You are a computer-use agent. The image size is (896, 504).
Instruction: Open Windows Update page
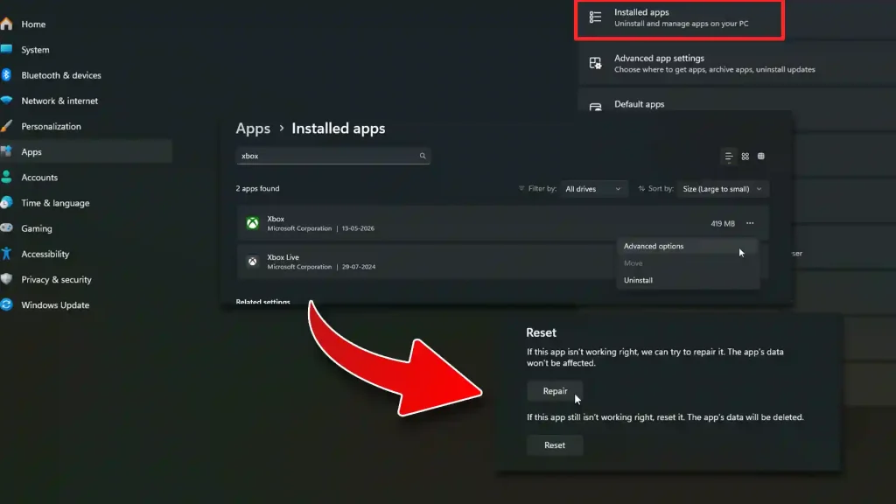pos(55,304)
